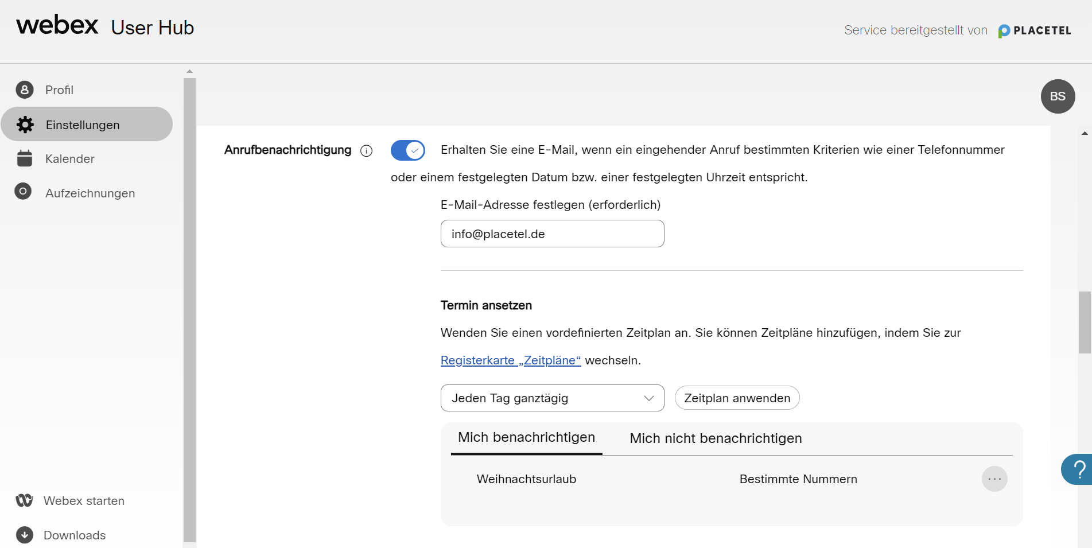Open the blue help question mark
This screenshot has width=1092, height=548.
tap(1078, 469)
